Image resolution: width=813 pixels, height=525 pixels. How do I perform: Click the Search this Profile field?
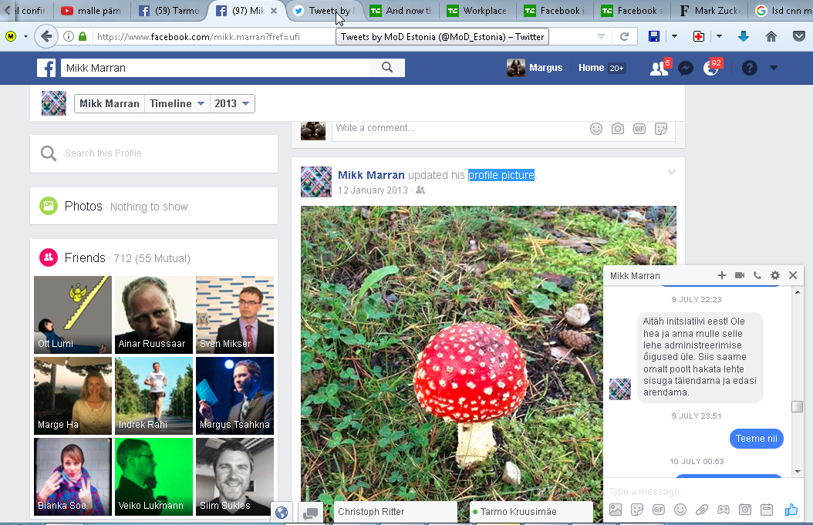[154, 153]
